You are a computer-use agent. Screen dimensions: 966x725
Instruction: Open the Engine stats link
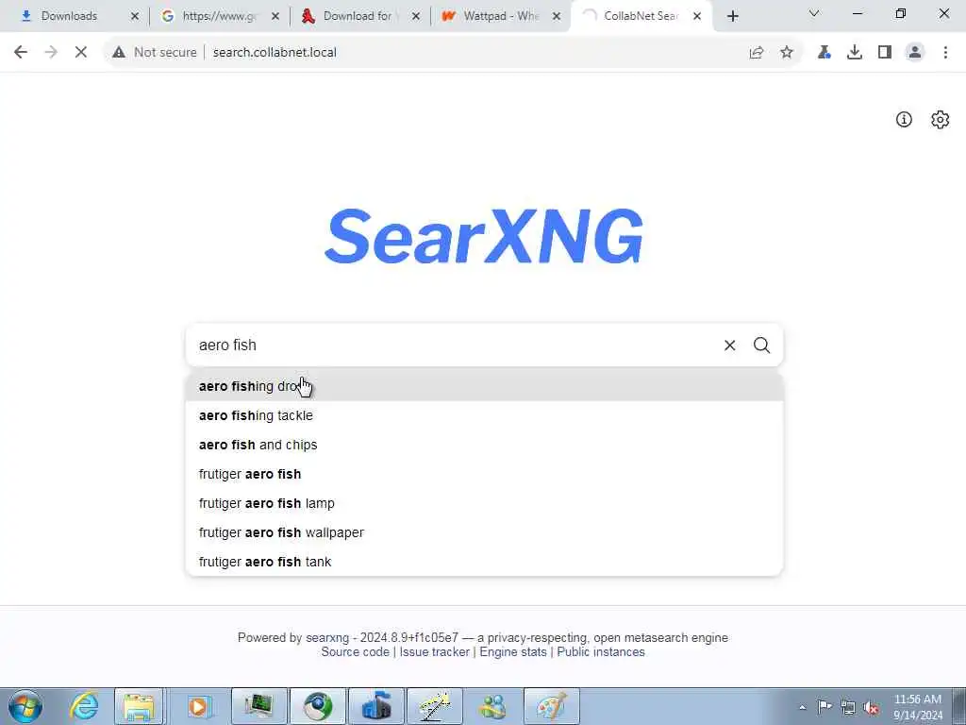512,652
